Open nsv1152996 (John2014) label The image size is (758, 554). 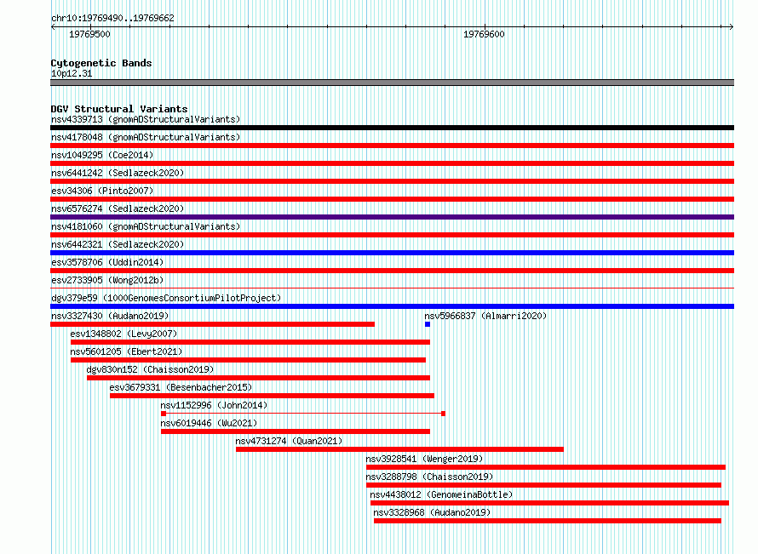[214, 405]
